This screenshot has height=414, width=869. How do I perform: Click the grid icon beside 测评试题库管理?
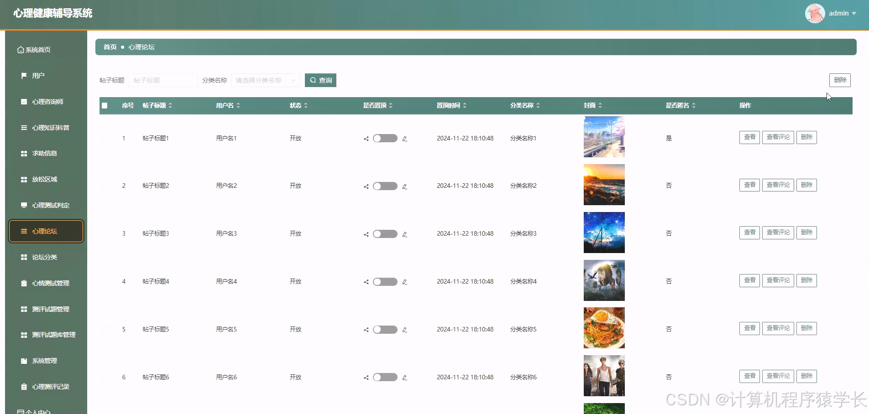tap(24, 335)
